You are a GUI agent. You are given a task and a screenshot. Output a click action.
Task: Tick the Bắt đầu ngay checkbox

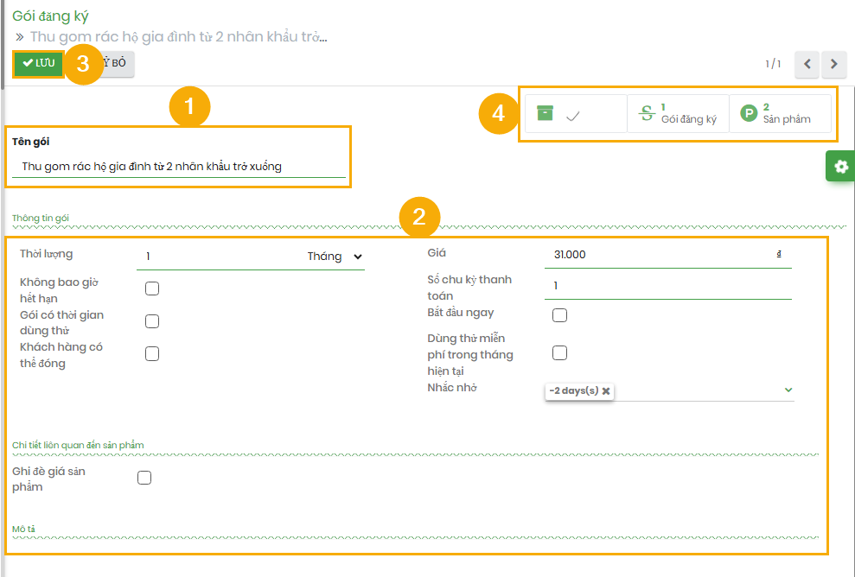[x=559, y=315]
